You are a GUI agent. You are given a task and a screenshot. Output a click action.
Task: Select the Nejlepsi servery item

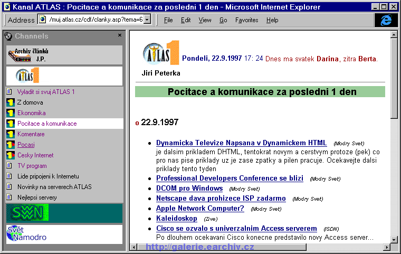[x=37, y=197]
